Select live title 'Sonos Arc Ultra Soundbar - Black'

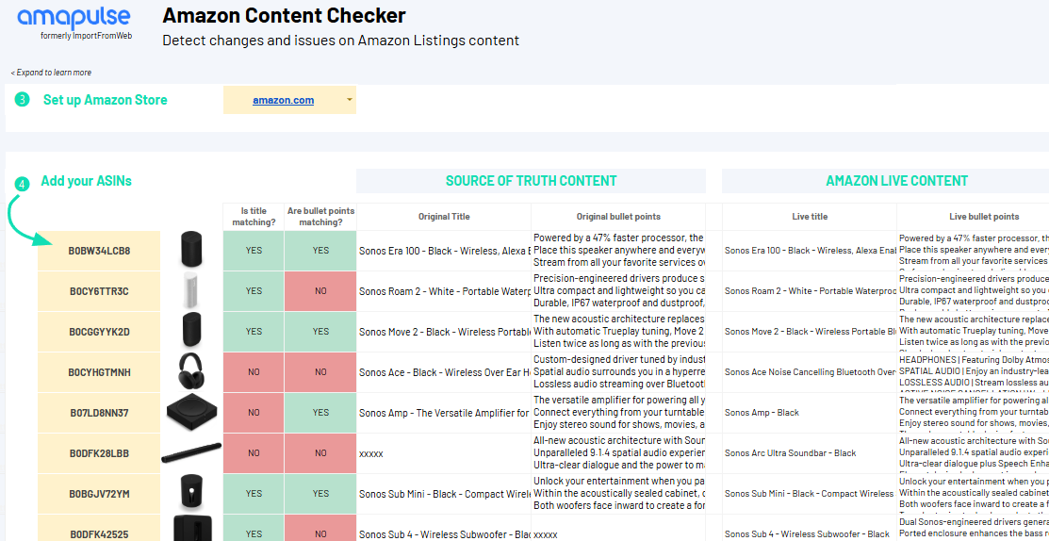coord(810,453)
